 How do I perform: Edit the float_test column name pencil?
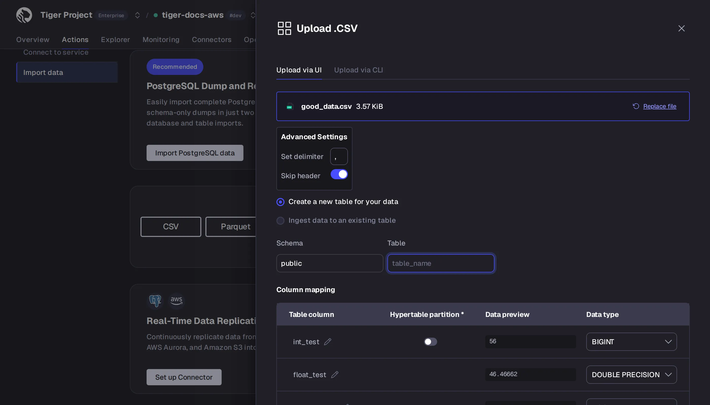pyautogui.click(x=335, y=375)
